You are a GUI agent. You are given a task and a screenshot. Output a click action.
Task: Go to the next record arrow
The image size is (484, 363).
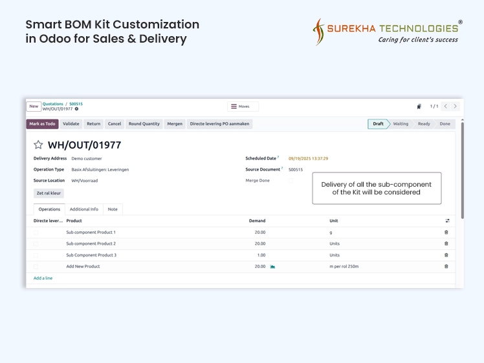pyautogui.click(x=456, y=107)
